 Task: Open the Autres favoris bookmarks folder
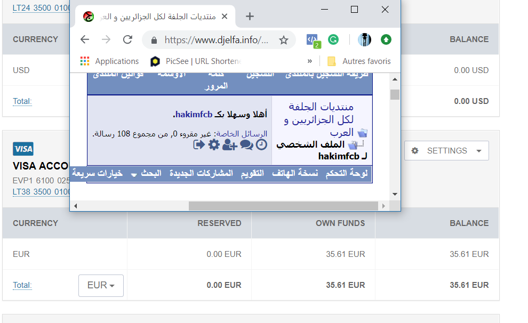(359, 61)
